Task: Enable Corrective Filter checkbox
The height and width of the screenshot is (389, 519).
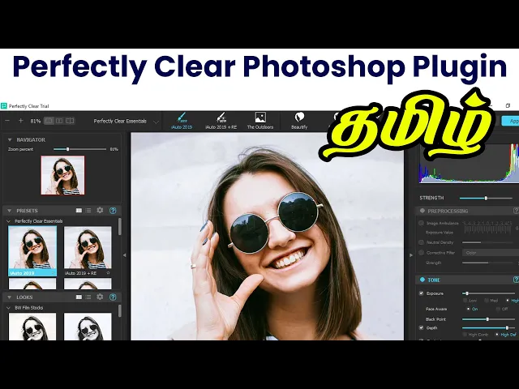Action: (421, 253)
